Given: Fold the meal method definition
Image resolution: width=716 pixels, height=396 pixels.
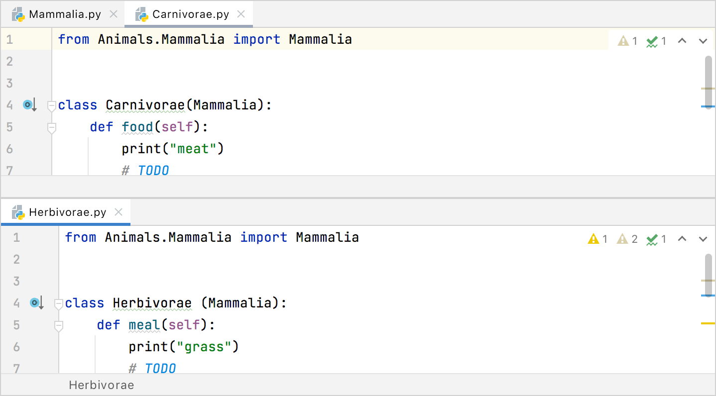Looking at the screenshot, I should click(x=58, y=326).
